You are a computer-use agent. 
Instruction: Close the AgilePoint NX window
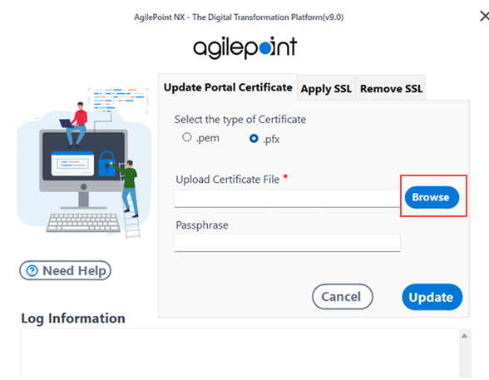point(484,16)
